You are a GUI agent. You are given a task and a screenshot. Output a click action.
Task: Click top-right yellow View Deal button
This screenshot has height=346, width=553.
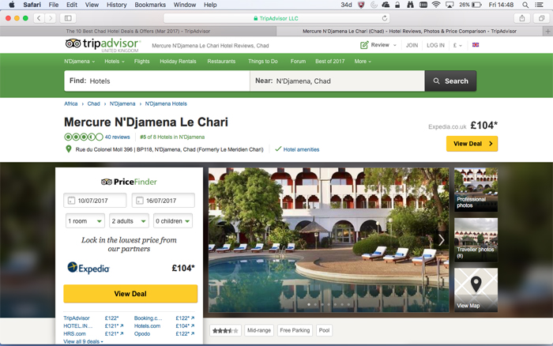472,144
